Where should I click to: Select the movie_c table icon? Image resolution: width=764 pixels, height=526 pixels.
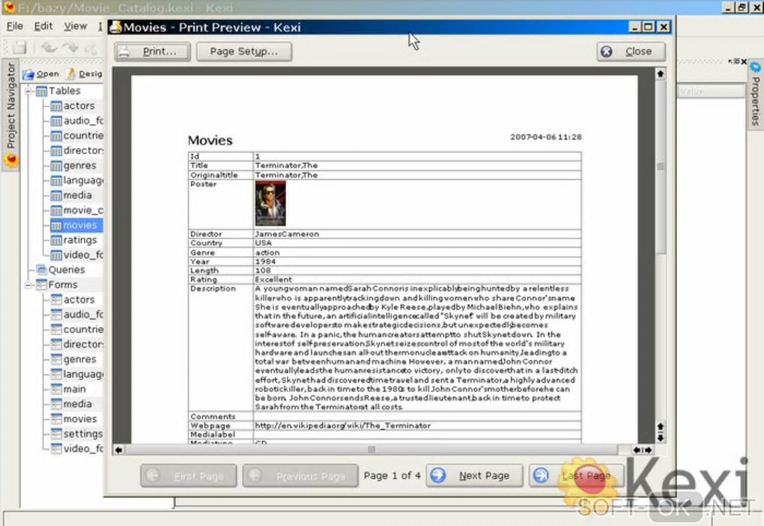click(56, 211)
